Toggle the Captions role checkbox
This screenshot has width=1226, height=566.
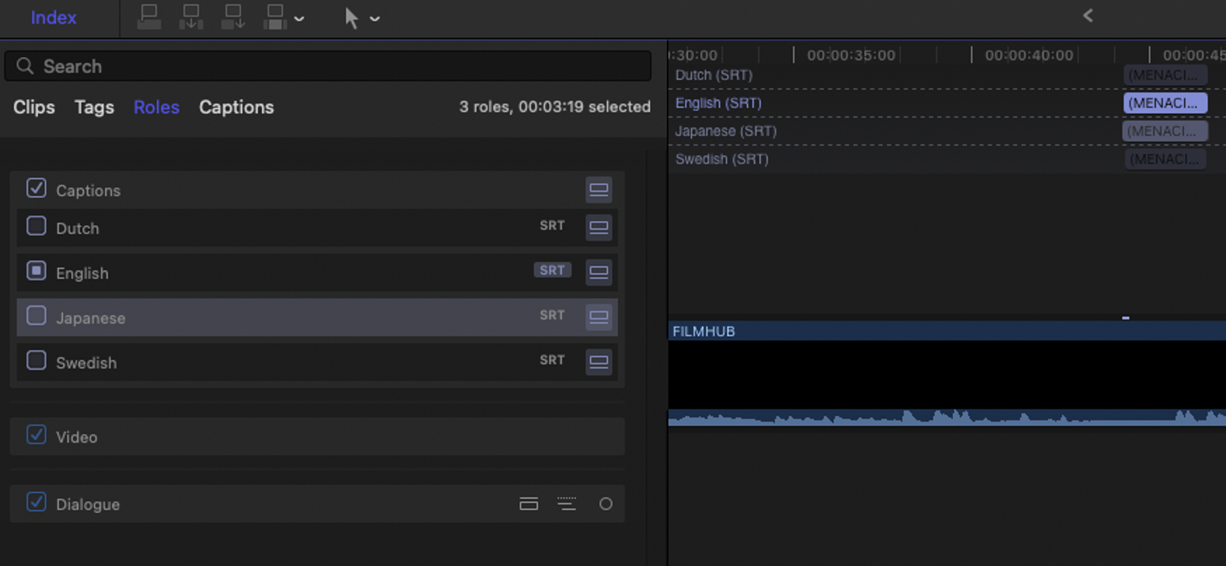point(36,188)
